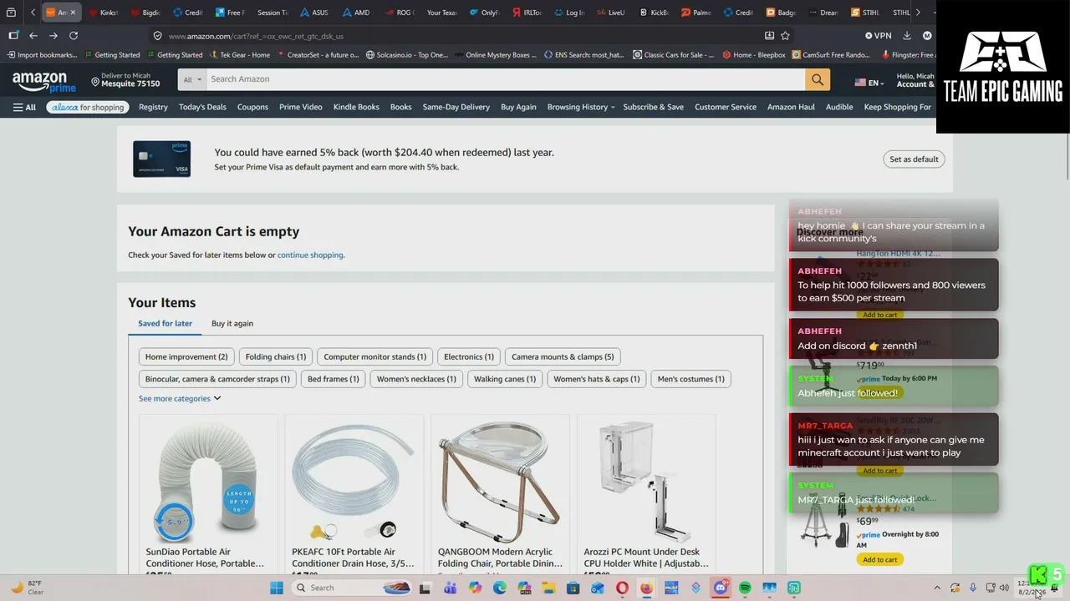Bookmark this page with the star icon
Viewport: 1070px width, 601px height.
pyautogui.click(x=785, y=36)
